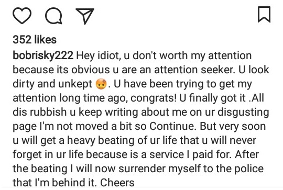The image size is (283, 190).
Task: Share the post using the paper plane icon
Action: coord(85,16)
